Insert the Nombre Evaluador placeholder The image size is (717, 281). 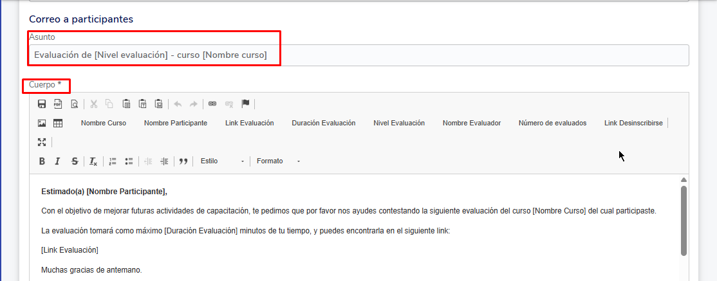pyautogui.click(x=472, y=123)
